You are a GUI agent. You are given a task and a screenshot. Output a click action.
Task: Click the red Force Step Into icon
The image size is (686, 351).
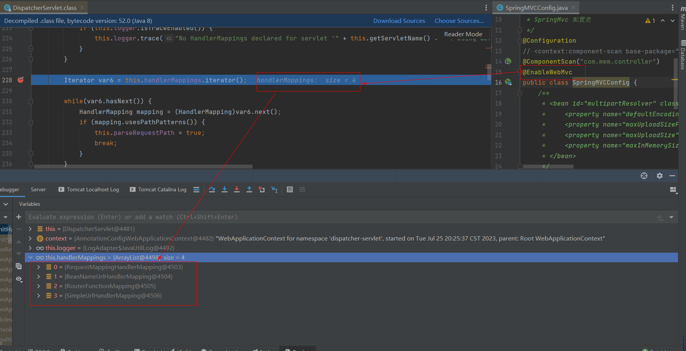click(x=237, y=189)
